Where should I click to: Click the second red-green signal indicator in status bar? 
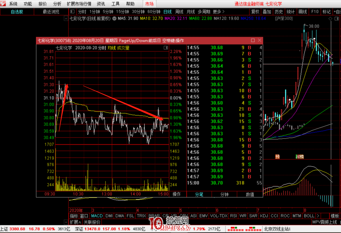click(253, 229)
